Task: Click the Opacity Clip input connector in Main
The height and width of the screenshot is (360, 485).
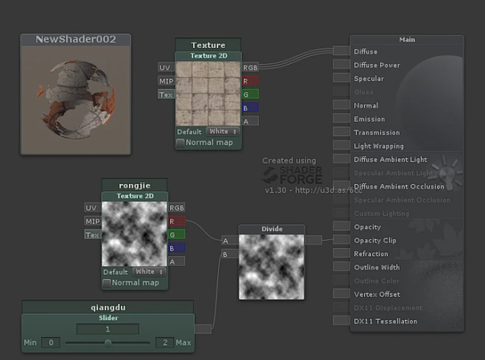Action: pyautogui.click(x=341, y=240)
